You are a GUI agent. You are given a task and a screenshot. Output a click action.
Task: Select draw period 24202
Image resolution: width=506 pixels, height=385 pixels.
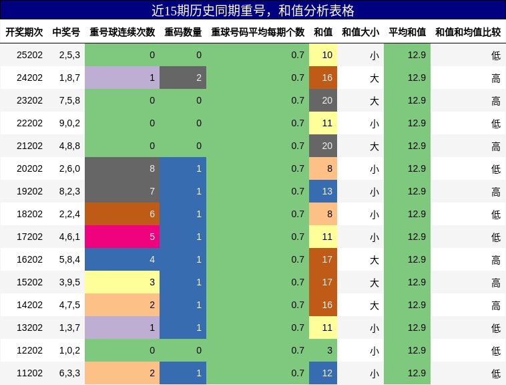click(29, 78)
